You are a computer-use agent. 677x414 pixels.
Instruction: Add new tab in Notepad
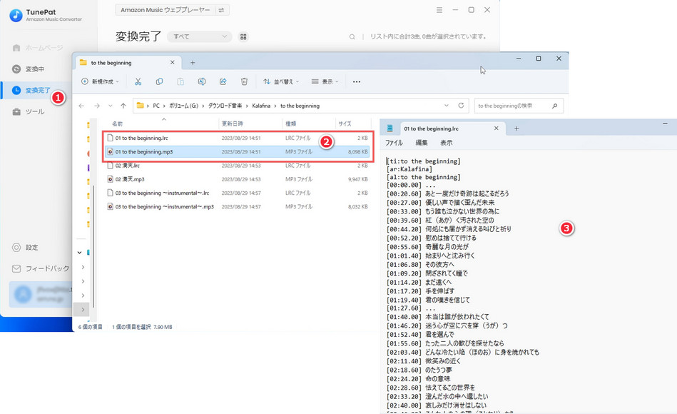516,128
